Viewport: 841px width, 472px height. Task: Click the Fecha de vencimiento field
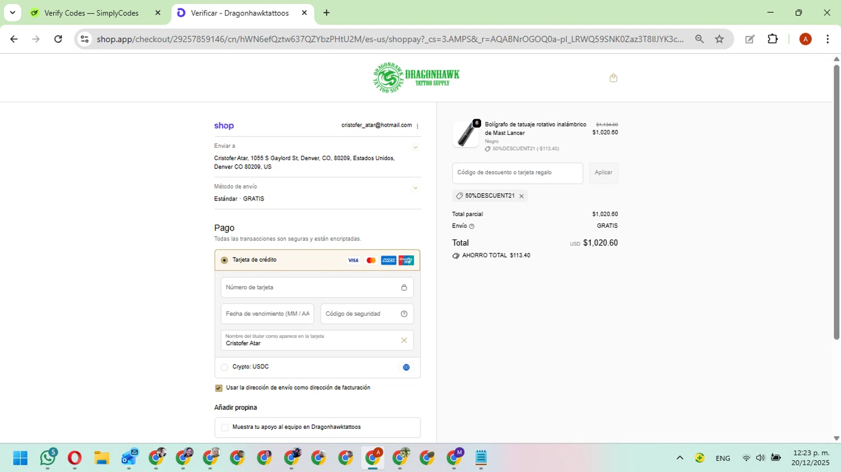pos(267,314)
